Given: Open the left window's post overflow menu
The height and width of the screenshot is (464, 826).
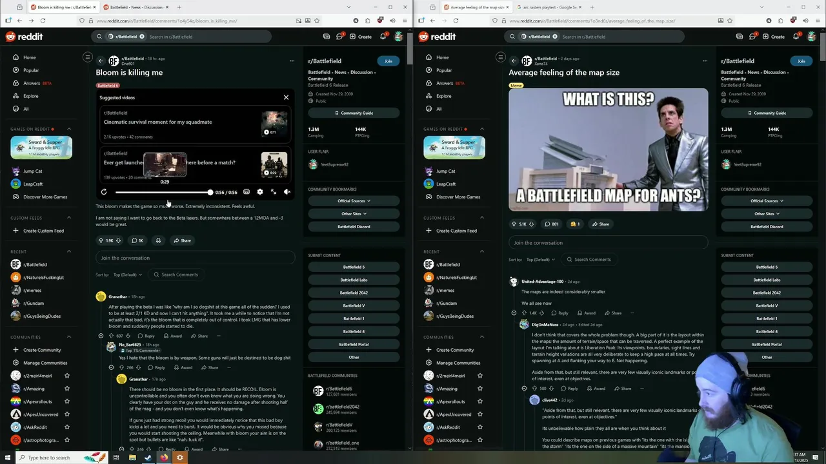Looking at the screenshot, I should click(x=292, y=61).
